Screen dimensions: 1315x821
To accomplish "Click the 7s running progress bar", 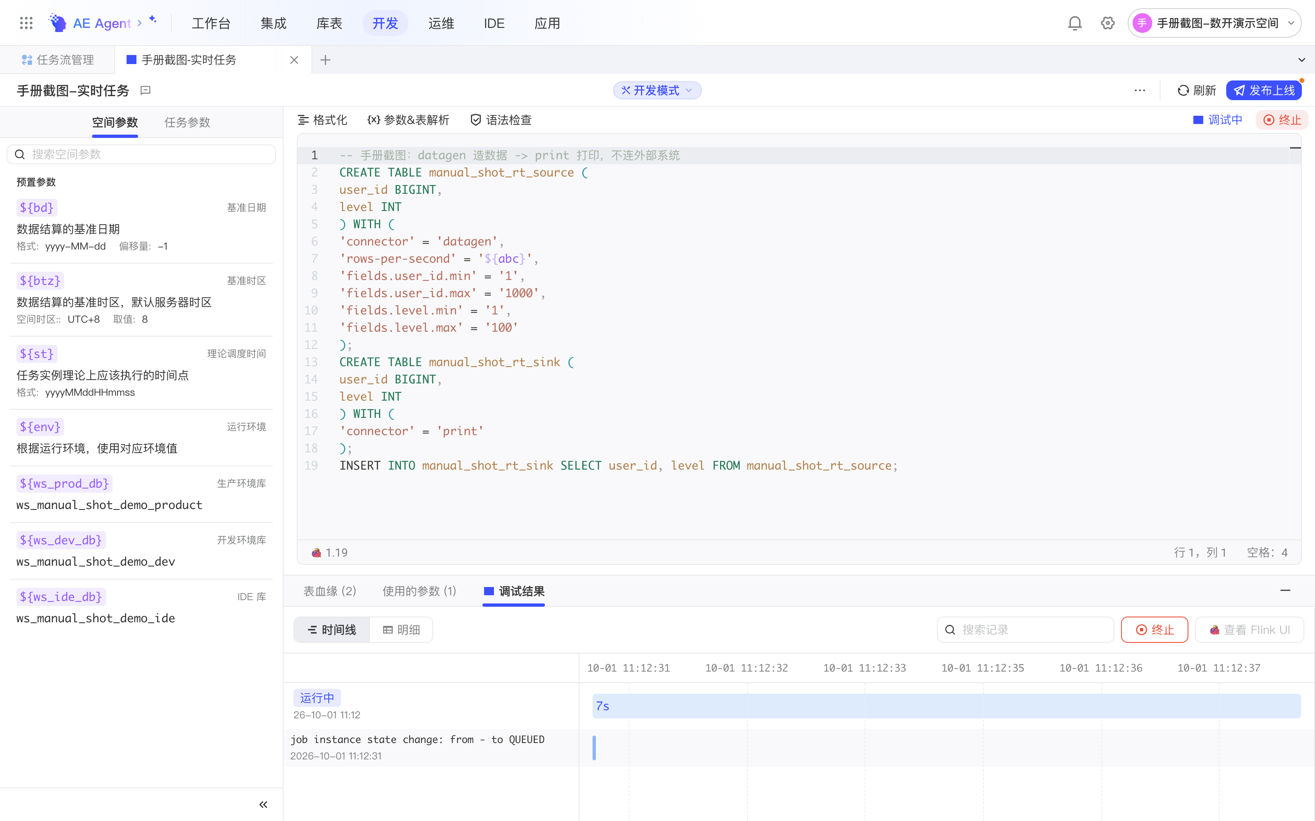I will pyautogui.click(x=946, y=705).
